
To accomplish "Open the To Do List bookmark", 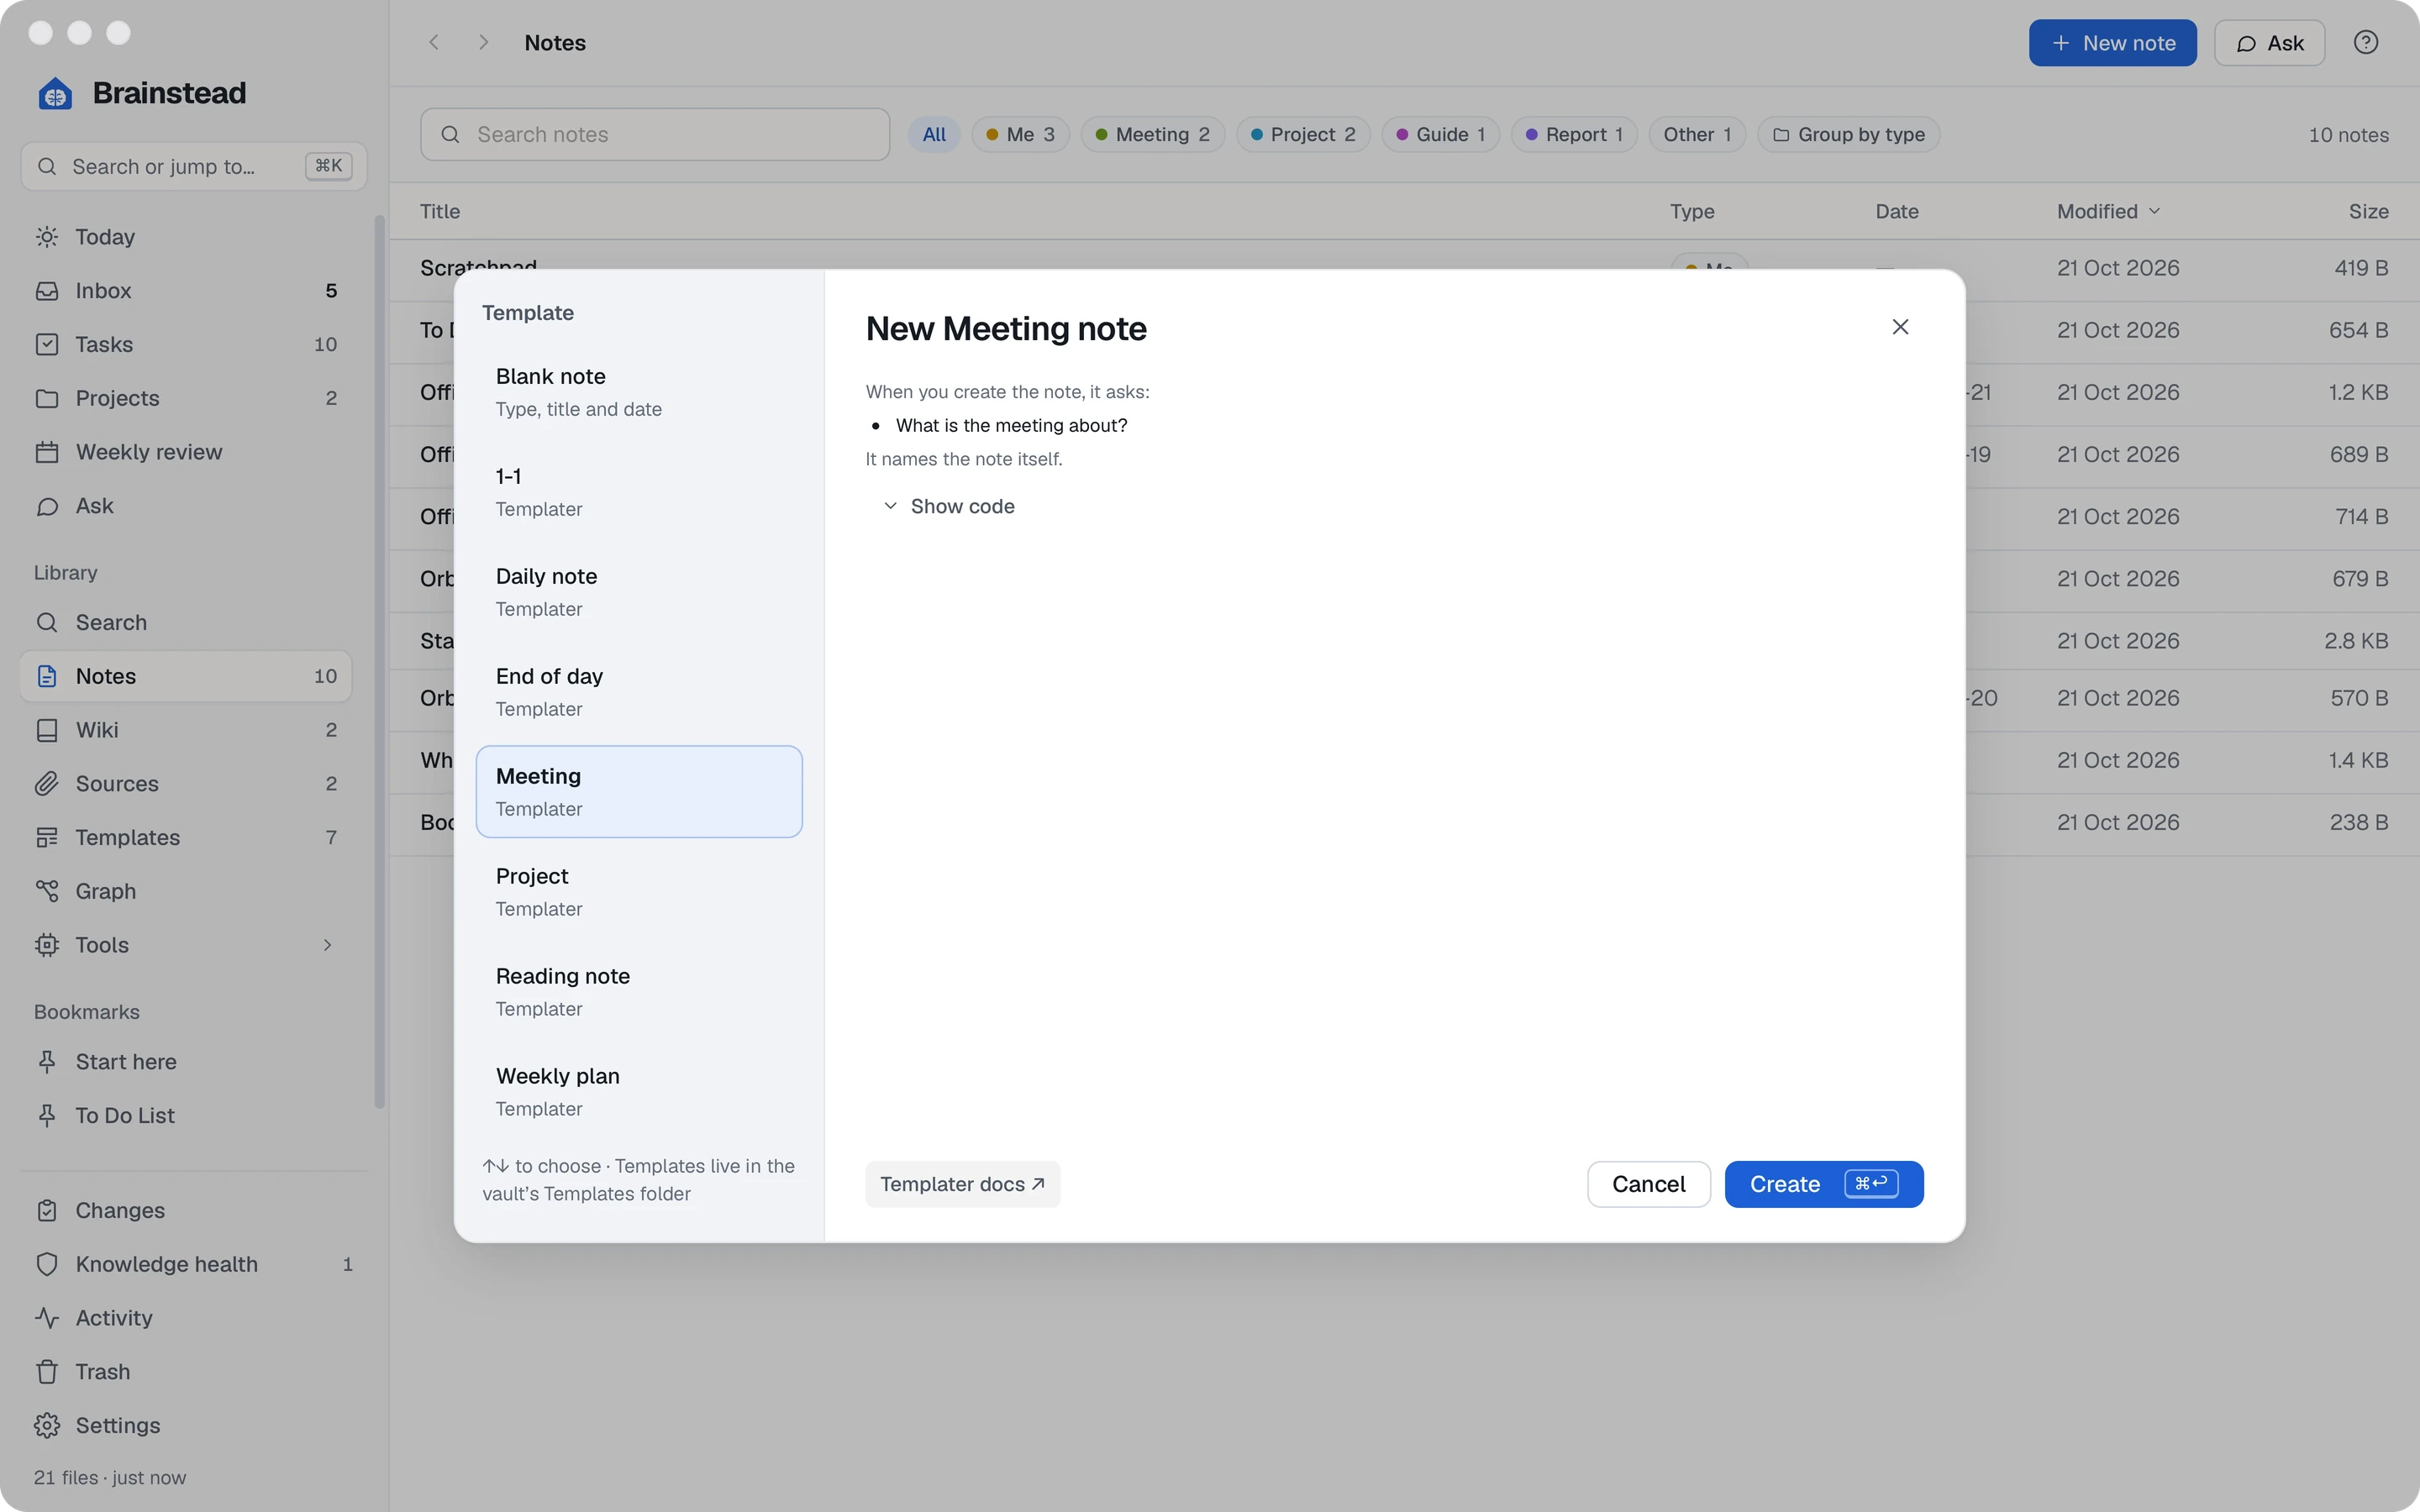I will [x=185, y=1116].
